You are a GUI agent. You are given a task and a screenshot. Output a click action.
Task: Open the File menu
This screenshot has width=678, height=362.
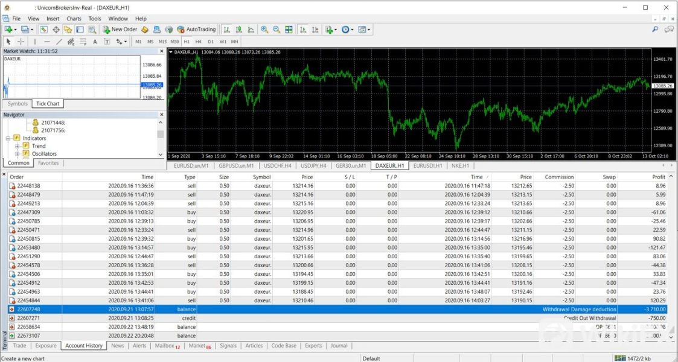tap(16, 19)
